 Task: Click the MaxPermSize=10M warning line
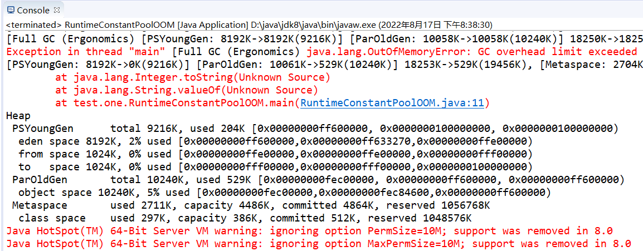point(318,244)
